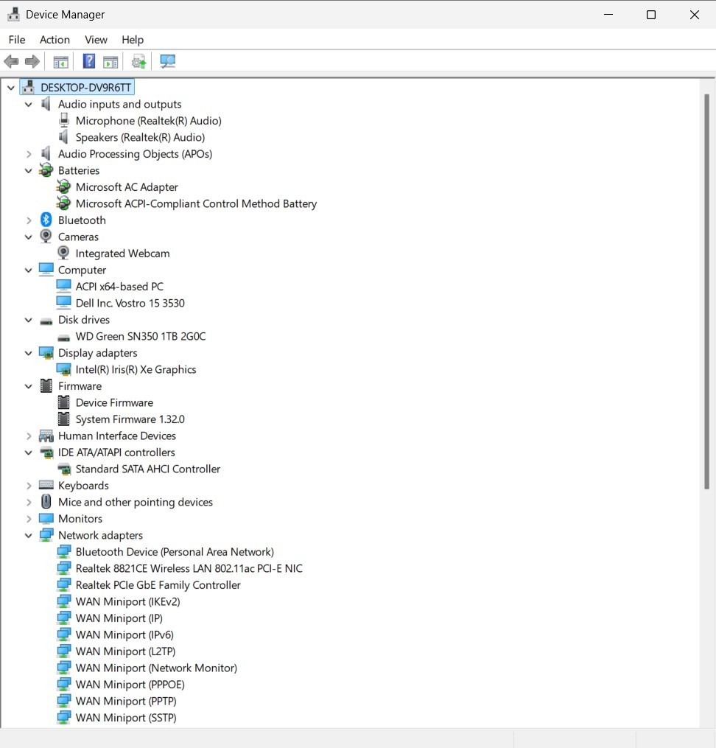This screenshot has height=748, width=716.
Task: Maximize the Device Manager window
Action: [x=650, y=15]
